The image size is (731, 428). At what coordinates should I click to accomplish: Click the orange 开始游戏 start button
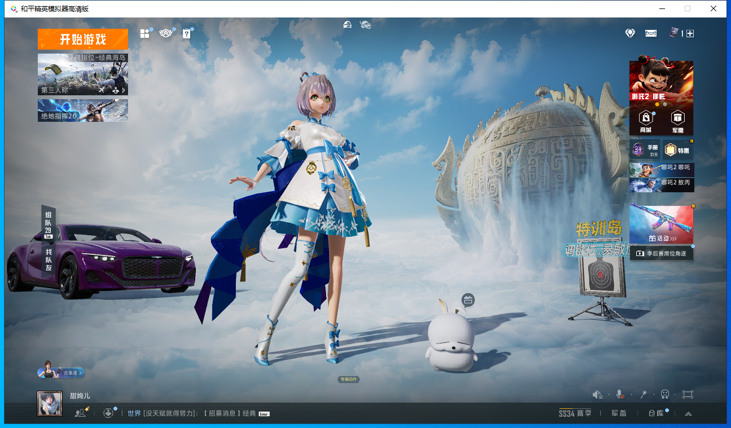[83, 39]
